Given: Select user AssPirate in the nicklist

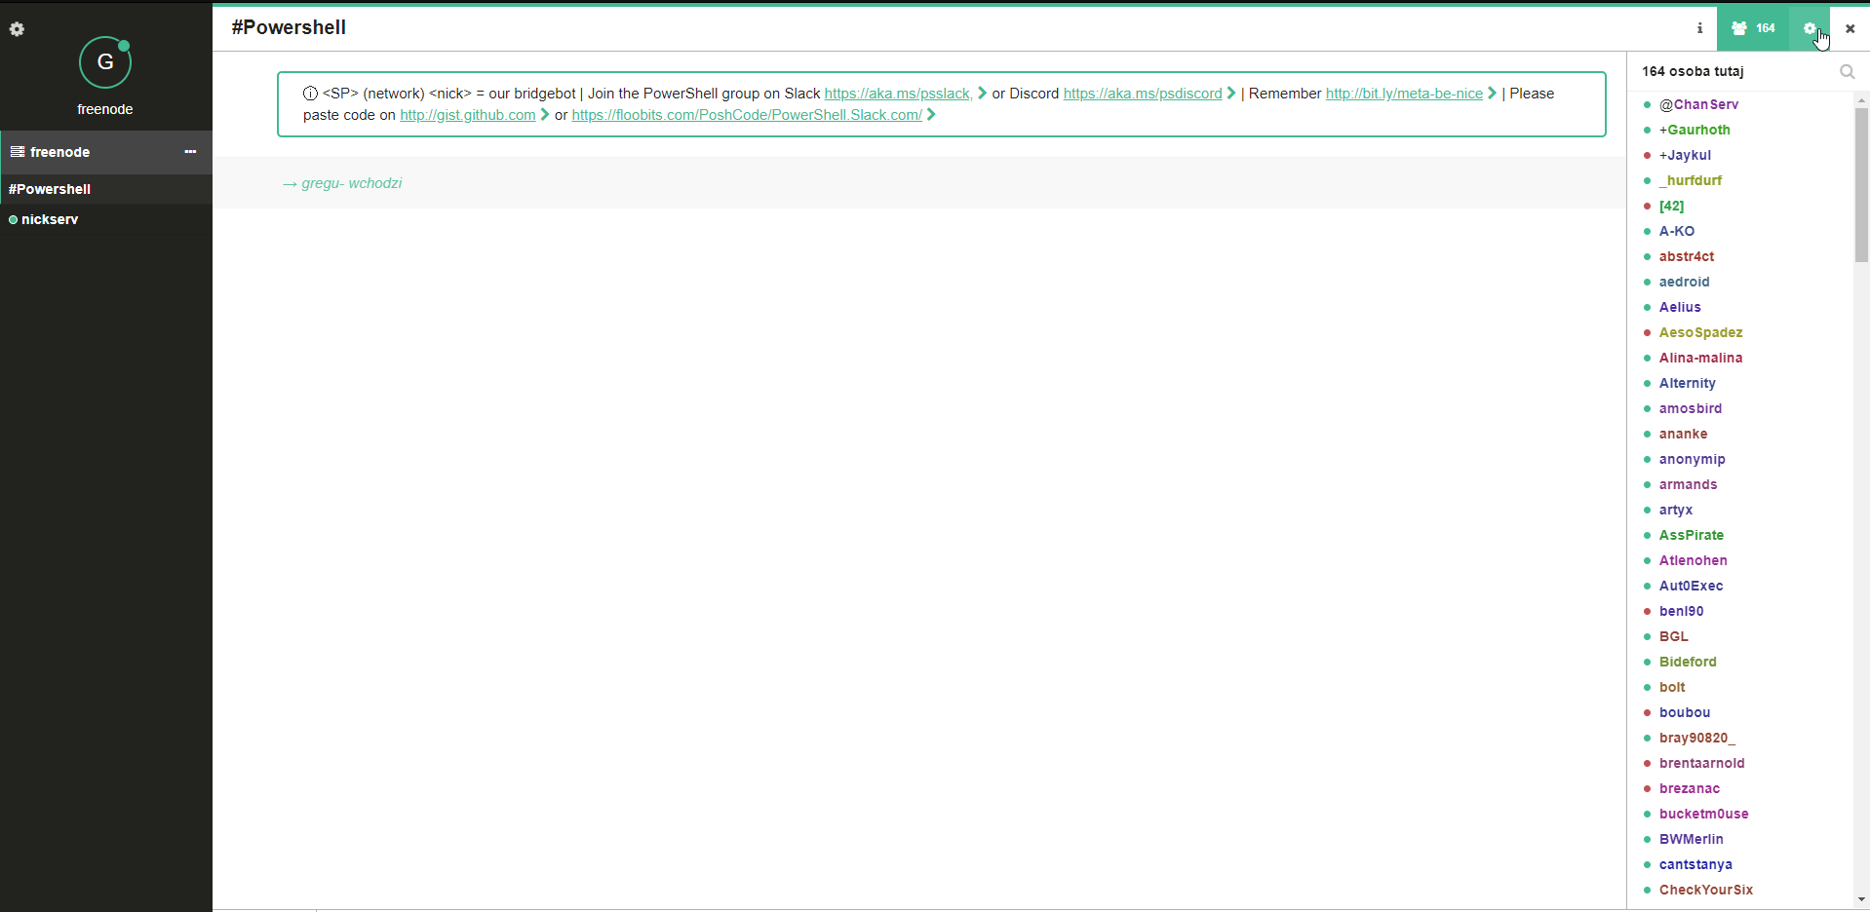Looking at the screenshot, I should coord(1692,535).
